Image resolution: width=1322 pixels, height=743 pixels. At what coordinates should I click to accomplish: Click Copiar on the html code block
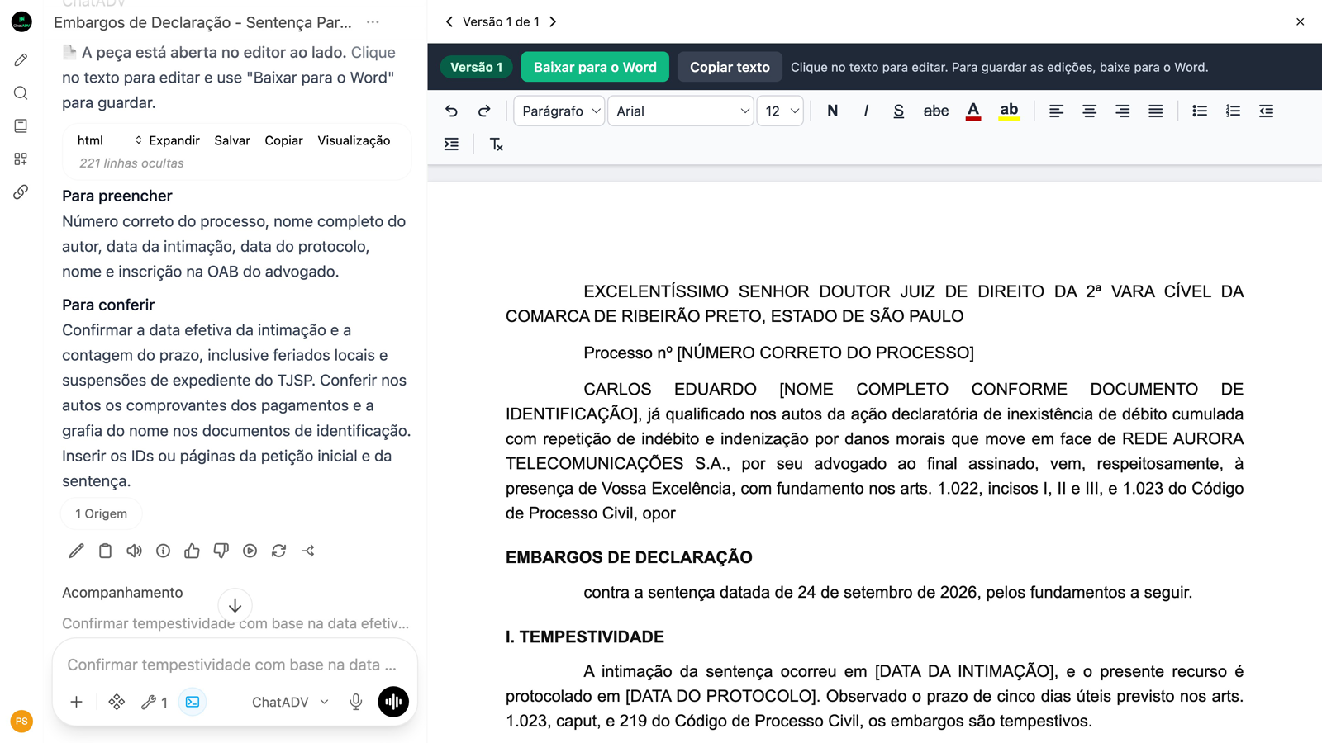283,140
